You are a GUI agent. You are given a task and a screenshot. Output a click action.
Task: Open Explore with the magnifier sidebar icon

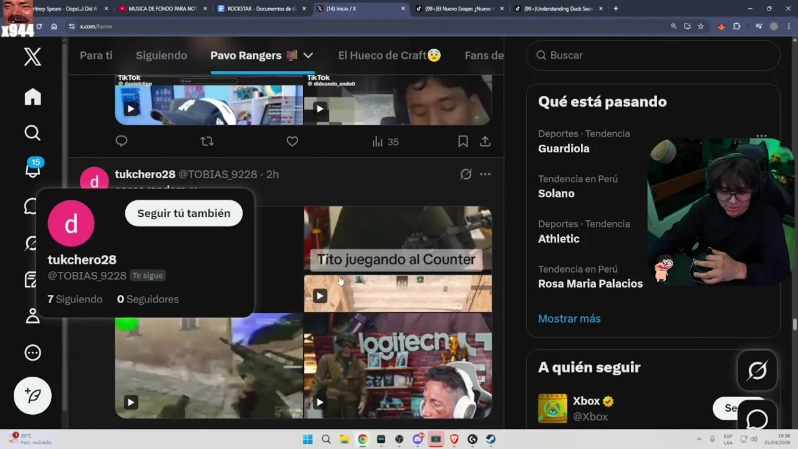pyautogui.click(x=32, y=133)
